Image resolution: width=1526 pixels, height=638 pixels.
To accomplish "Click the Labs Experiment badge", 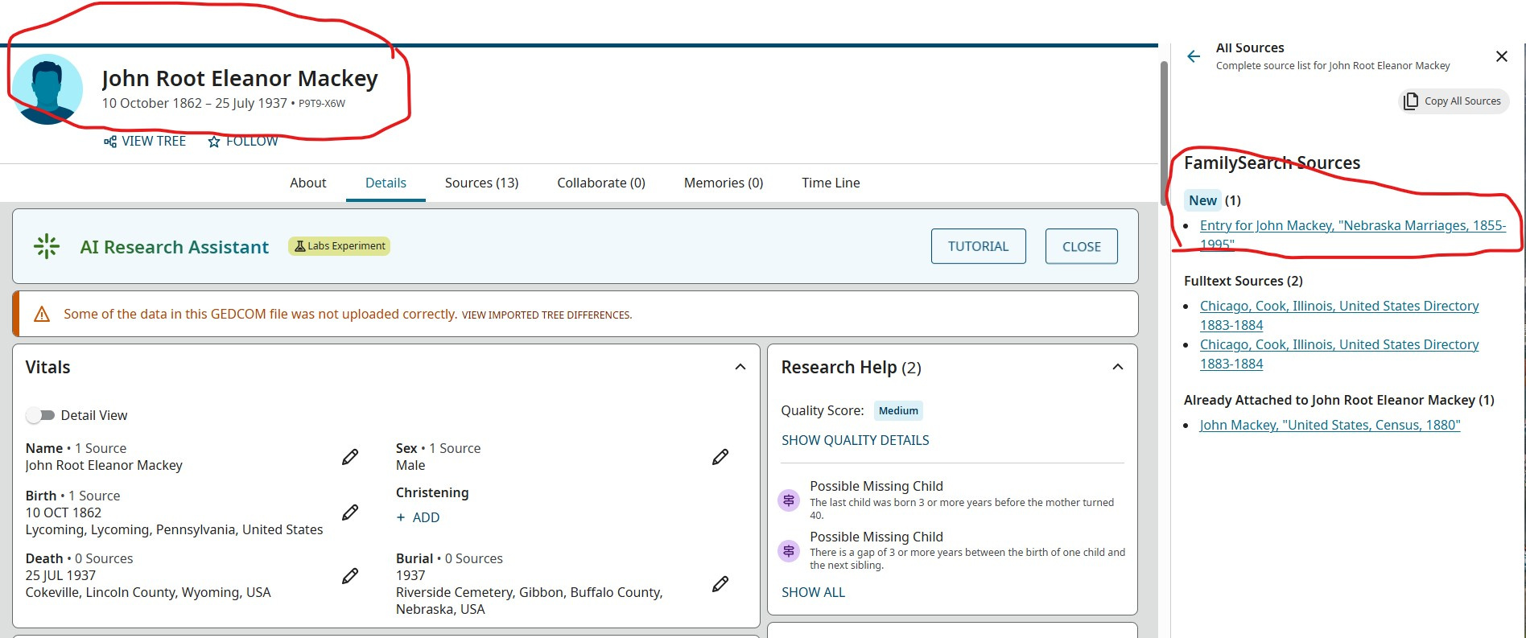I will tap(340, 246).
